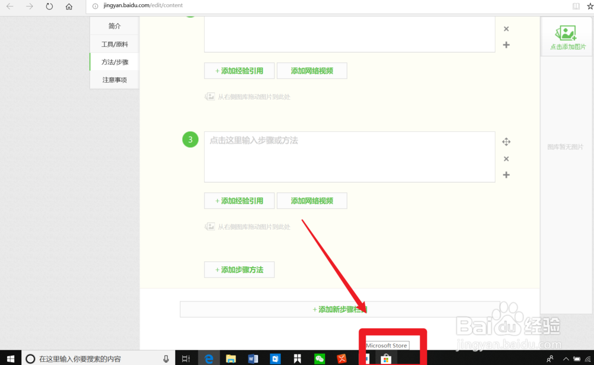Click 添加网络视频 under step 3
The width and height of the screenshot is (594, 365).
click(x=312, y=201)
